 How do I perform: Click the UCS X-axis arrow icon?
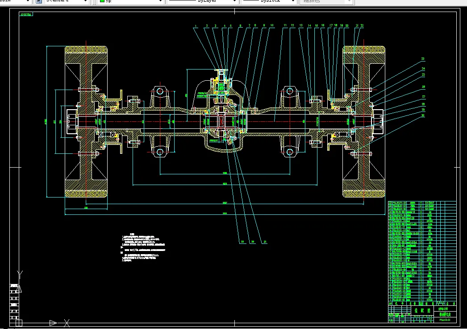click(x=53, y=322)
